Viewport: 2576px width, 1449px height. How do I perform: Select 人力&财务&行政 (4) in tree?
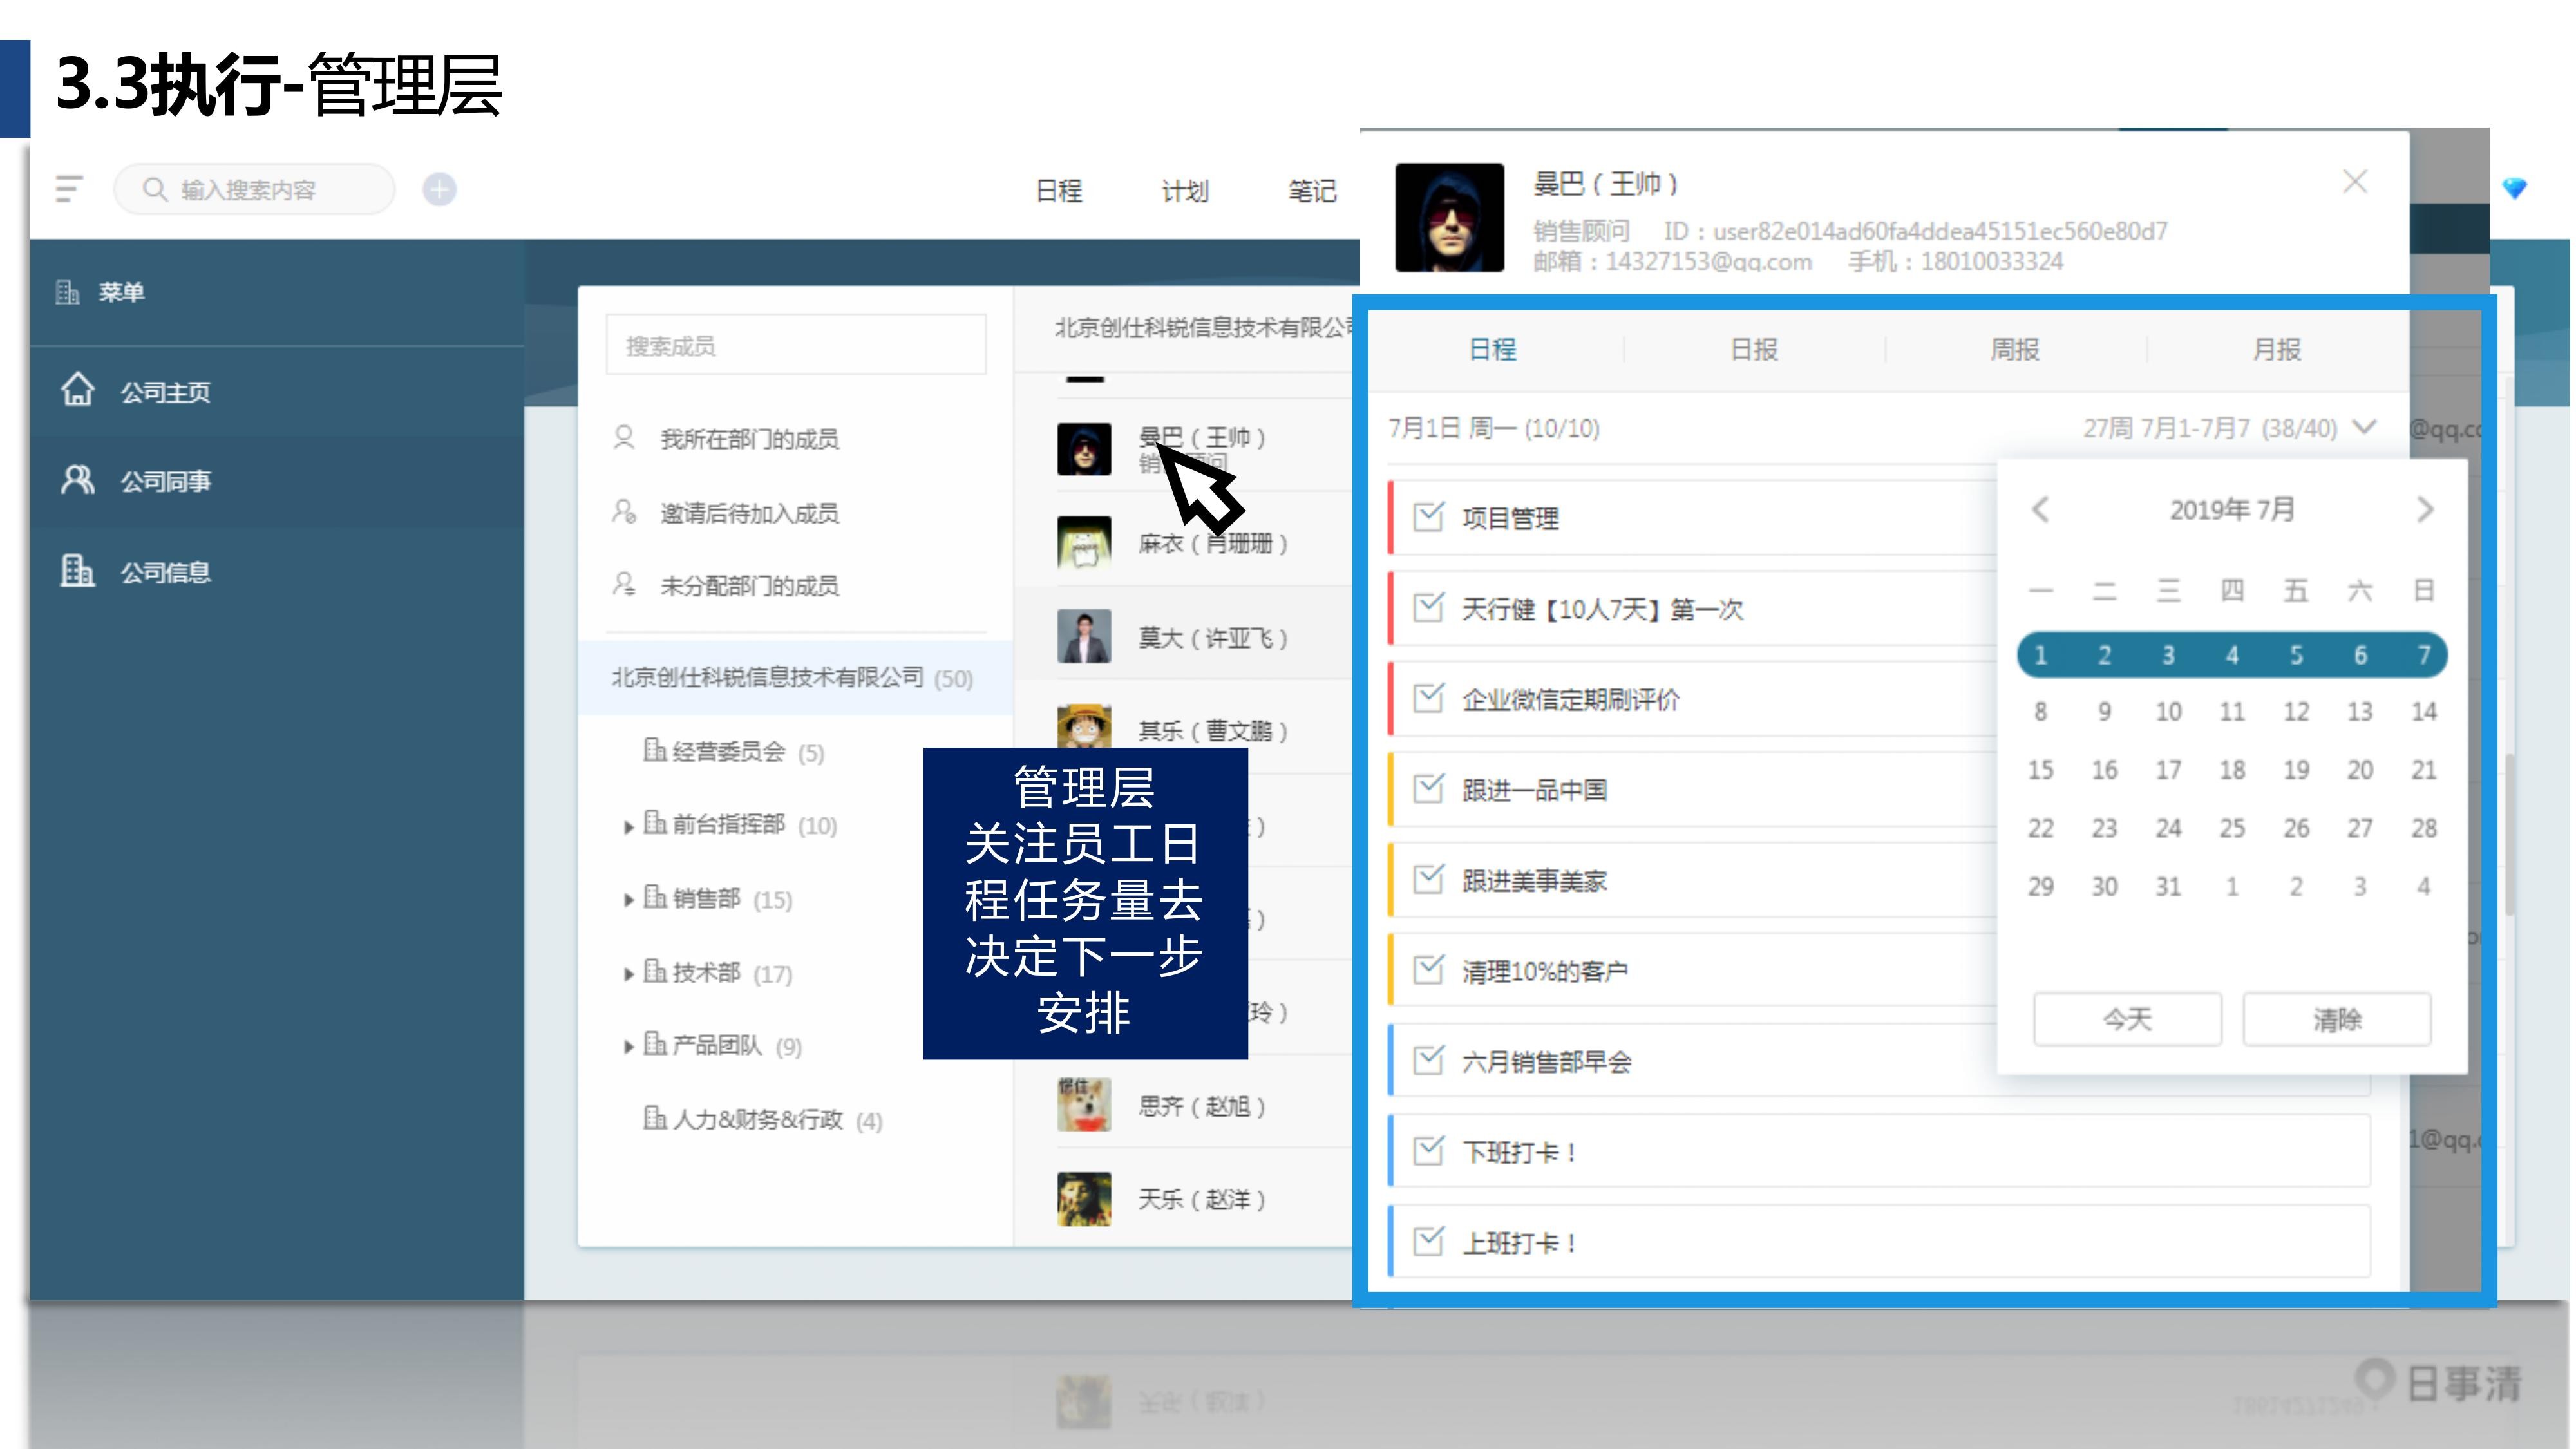click(x=763, y=1119)
